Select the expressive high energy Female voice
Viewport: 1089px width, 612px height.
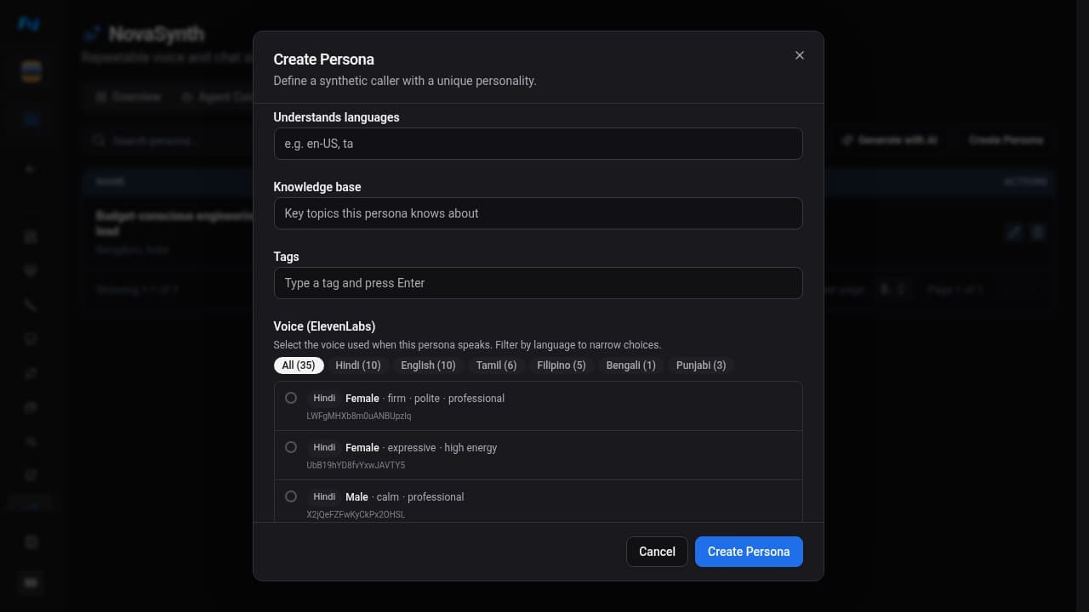[291, 447]
